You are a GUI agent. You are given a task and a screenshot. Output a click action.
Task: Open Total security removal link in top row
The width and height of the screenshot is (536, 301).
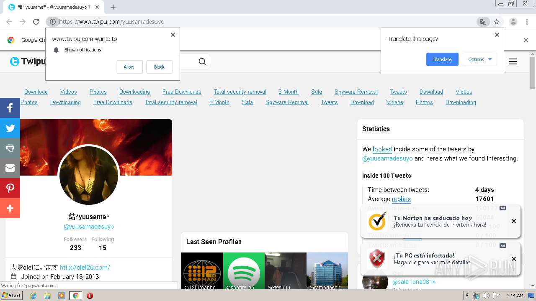(240, 92)
